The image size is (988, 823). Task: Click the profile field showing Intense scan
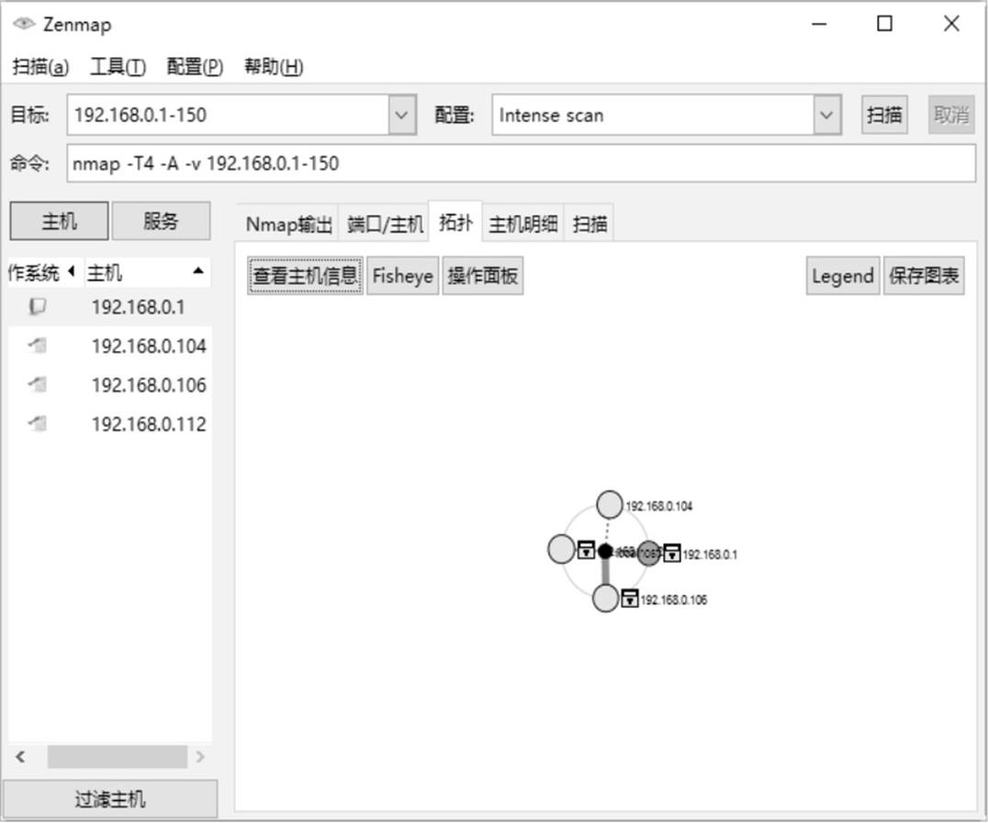653,115
